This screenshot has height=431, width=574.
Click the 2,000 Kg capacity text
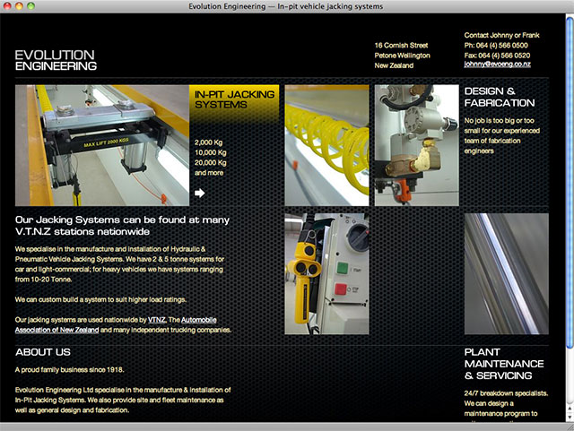tap(208, 142)
